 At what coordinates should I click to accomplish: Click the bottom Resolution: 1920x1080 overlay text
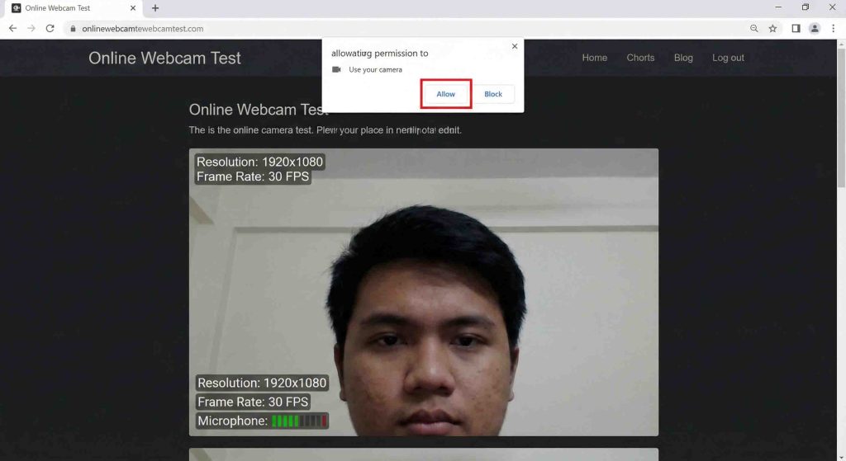(x=262, y=383)
